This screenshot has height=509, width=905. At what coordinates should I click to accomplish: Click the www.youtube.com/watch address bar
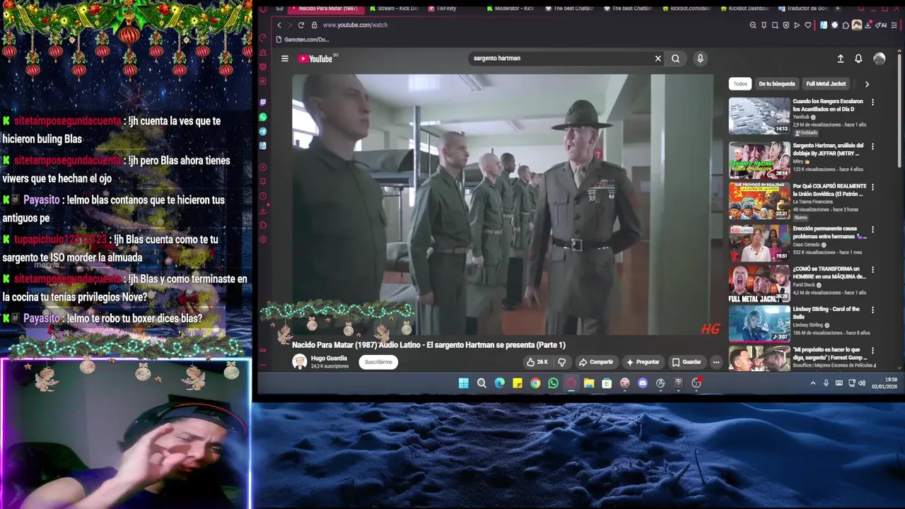point(355,25)
